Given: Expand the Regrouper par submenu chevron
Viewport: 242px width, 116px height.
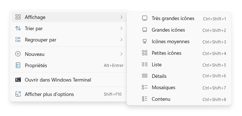Looking at the screenshot, I should [x=122, y=40].
